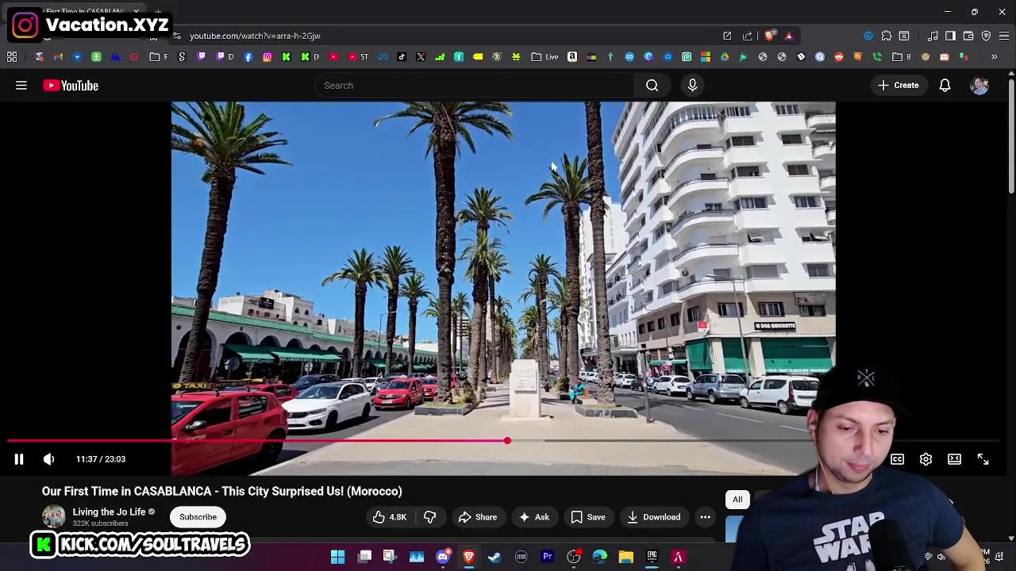
Task: Go to the YouTube home logo
Action: pyautogui.click(x=71, y=86)
